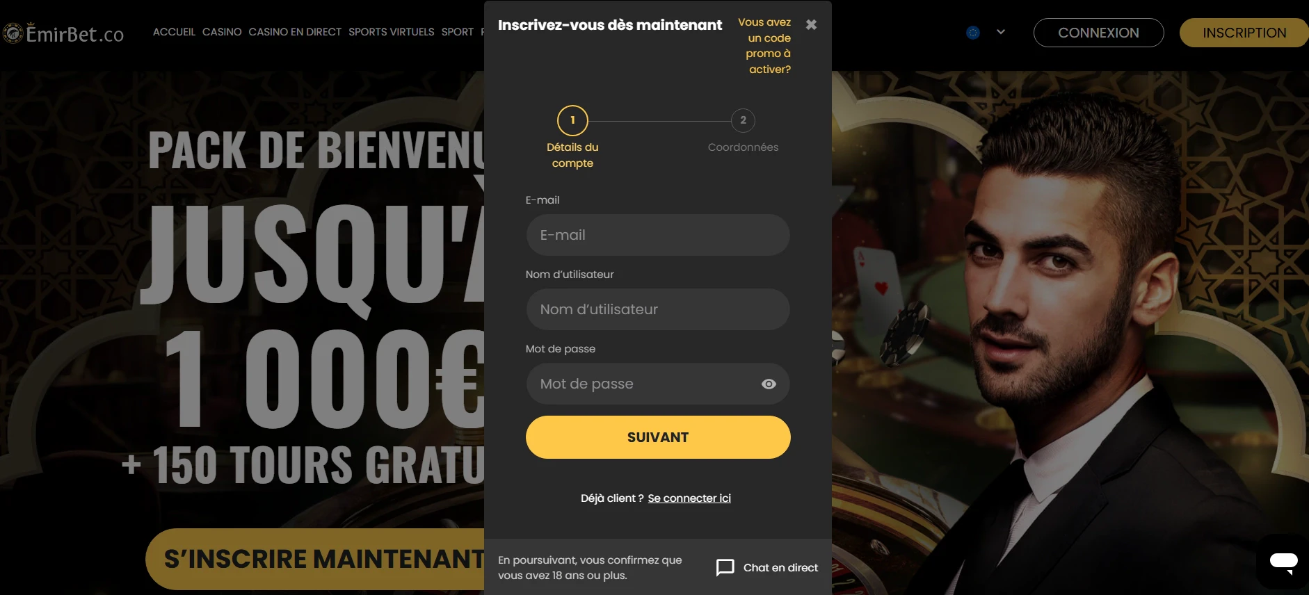Follow the Se connecter ici link
1309x595 pixels.
click(689, 498)
